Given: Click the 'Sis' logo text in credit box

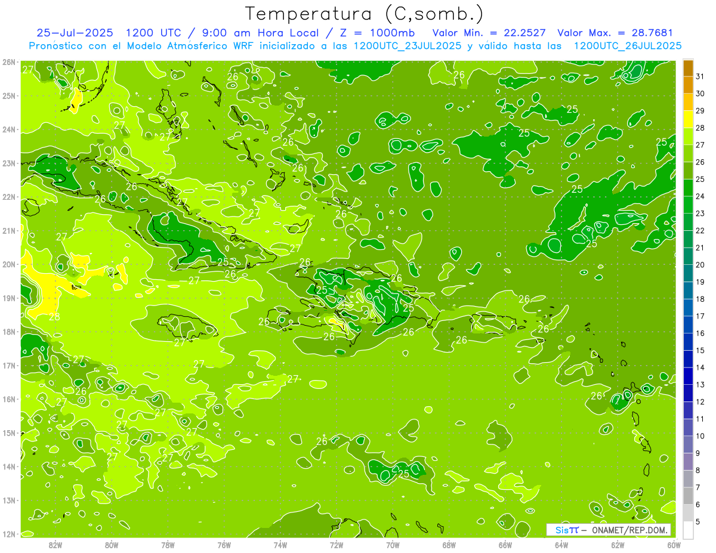Looking at the screenshot, I should click(x=562, y=530).
